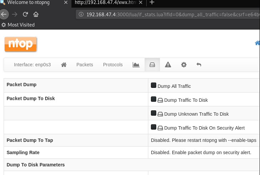Open the alerts warning triangle tab
The width and height of the screenshot is (260, 175).
[168, 64]
